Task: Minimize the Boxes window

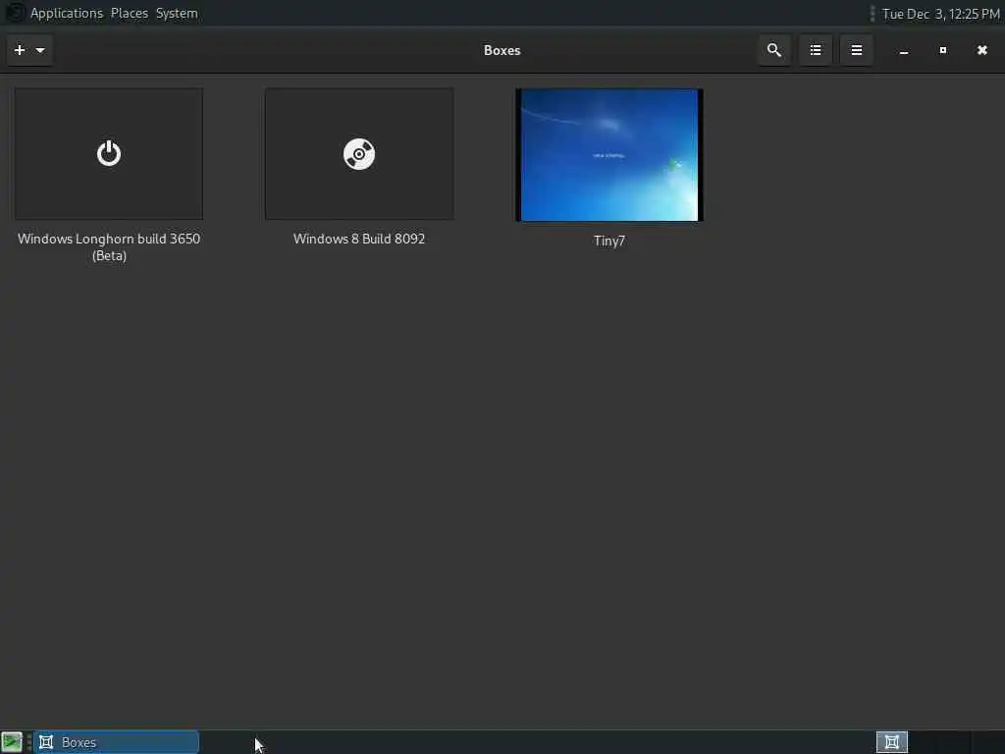Action: (x=904, y=51)
